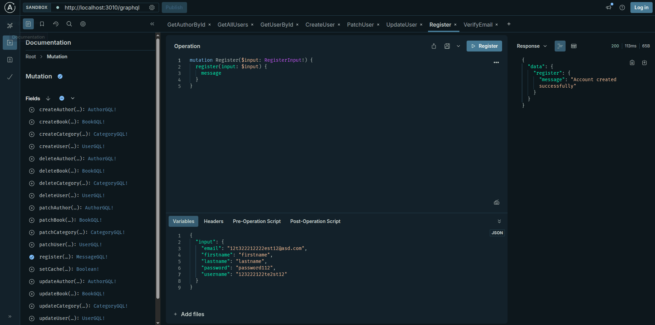
Task: Run the Register mutation
Action: [x=484, y=46]
